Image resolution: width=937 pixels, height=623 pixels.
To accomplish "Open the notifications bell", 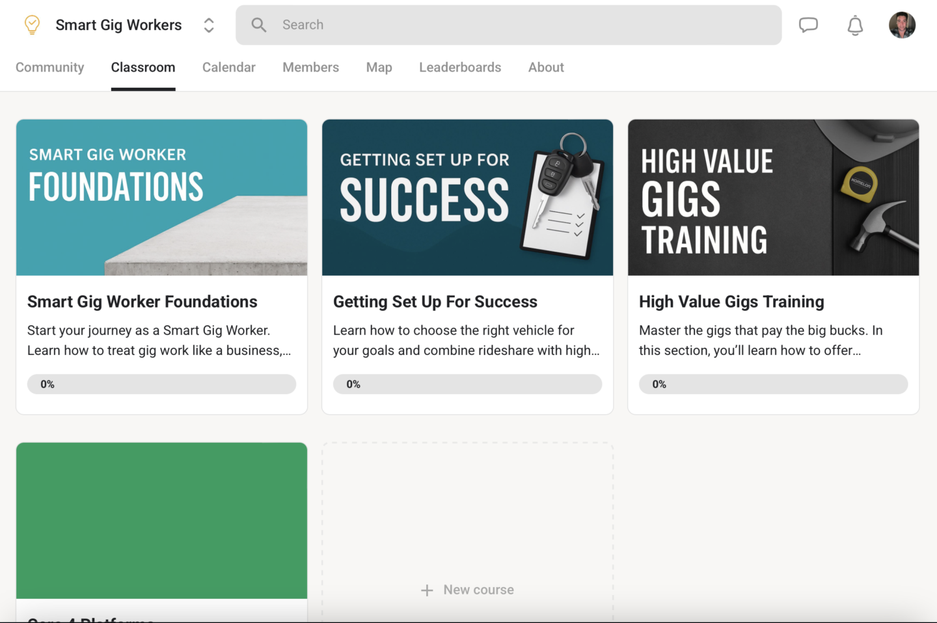I will [855, 25].
